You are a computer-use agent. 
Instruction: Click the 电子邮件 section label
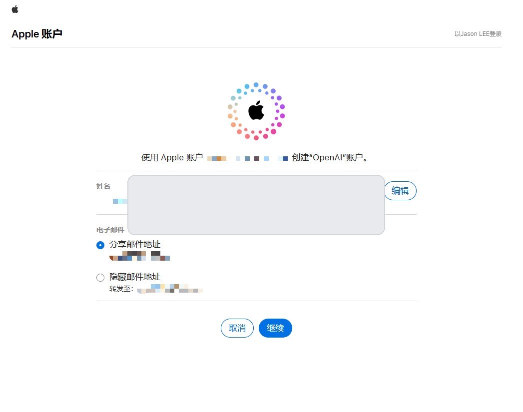(x=110, y=230)
